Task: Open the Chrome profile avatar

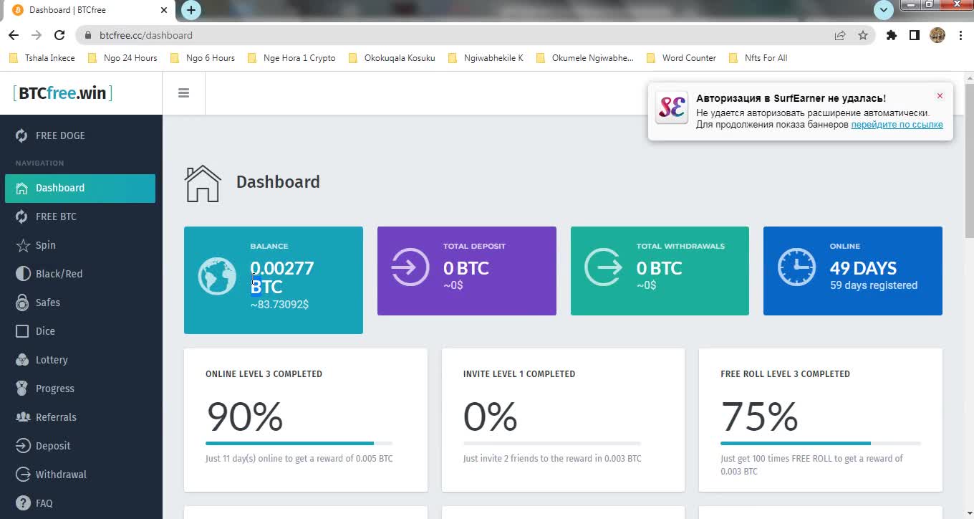Action: [937, 35]
